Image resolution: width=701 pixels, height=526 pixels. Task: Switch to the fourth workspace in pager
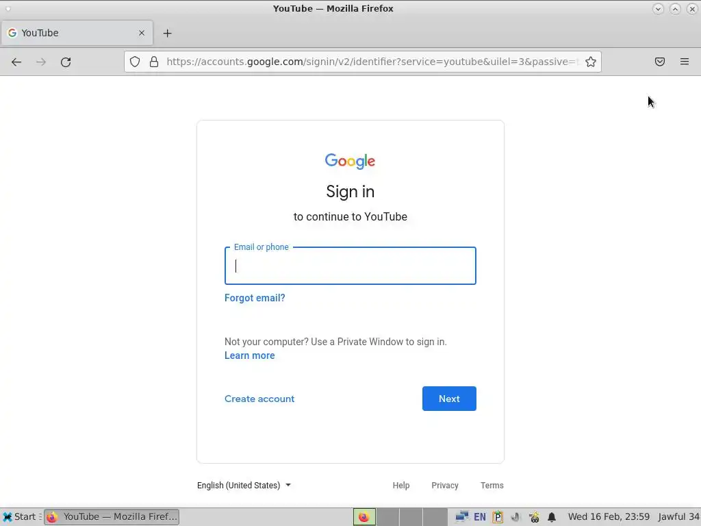(435, 517)
